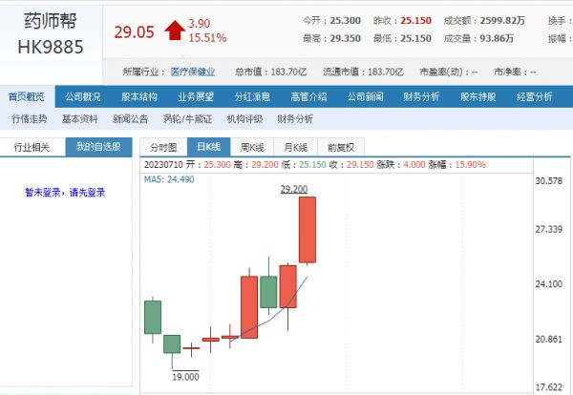
Task: Toggle the 前复权 price adjustment option
Action: 340,147
